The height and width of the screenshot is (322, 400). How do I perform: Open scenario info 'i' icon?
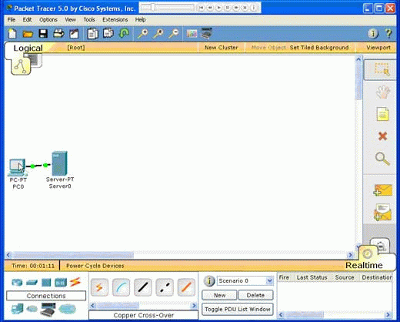[x=209, y=281]
